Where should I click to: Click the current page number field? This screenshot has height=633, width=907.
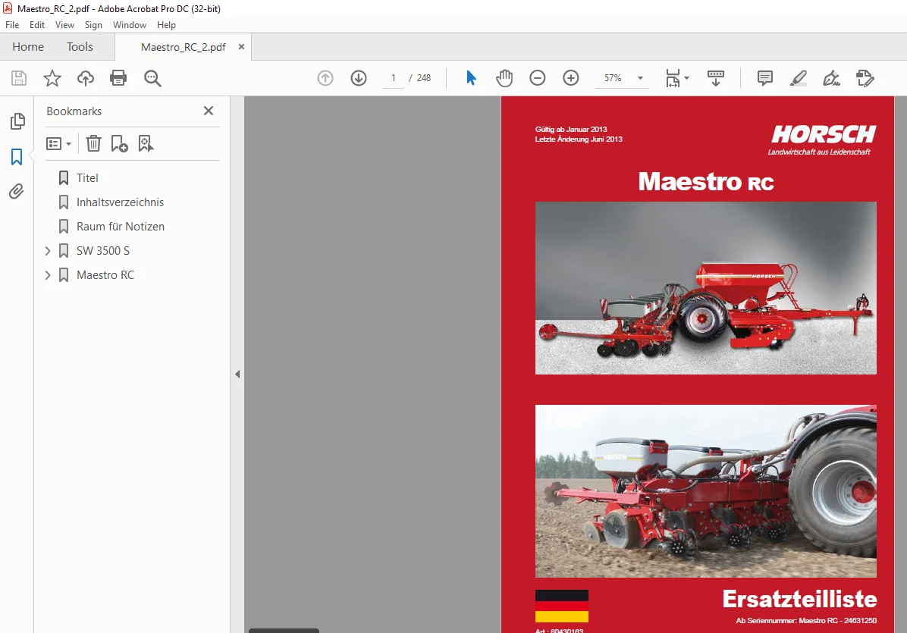pos(394,78)
